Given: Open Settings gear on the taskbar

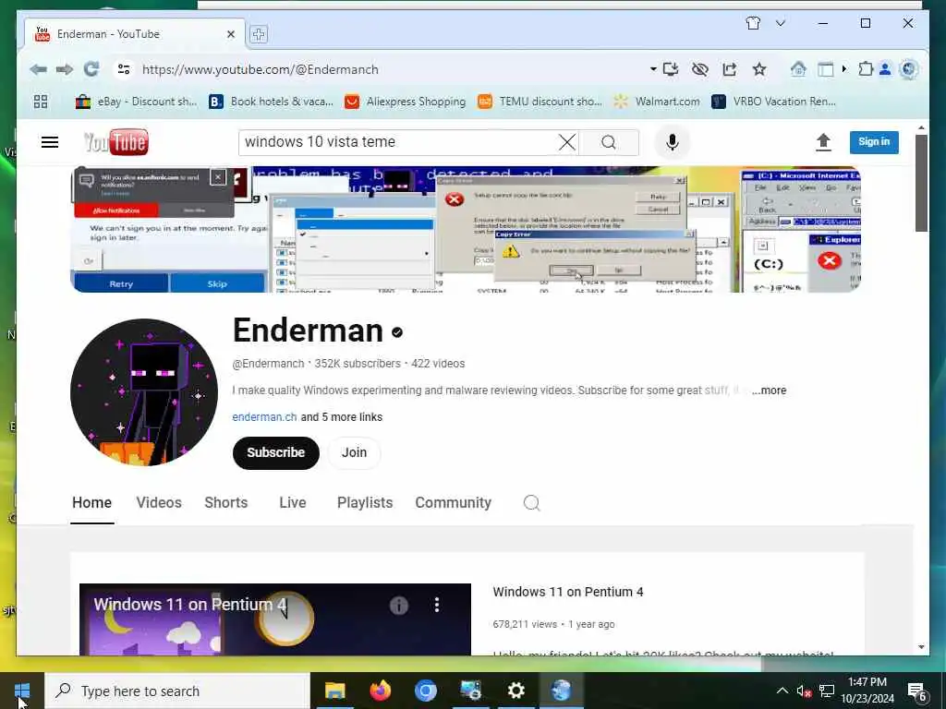Looking at the screenshot, I should coord(515,691).
